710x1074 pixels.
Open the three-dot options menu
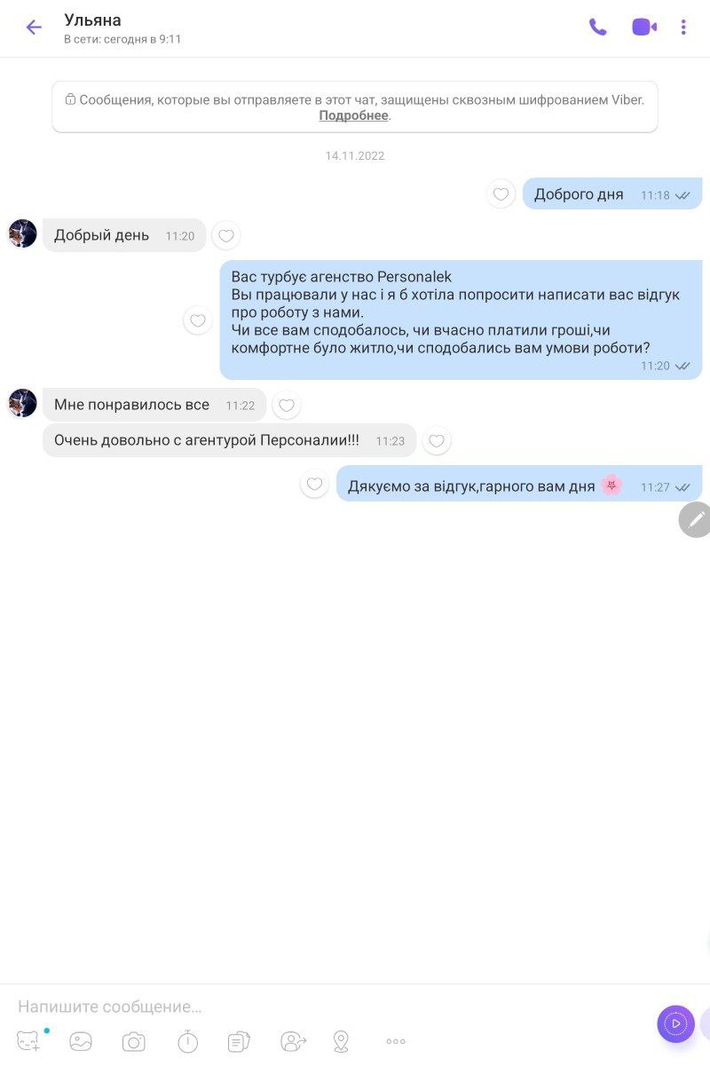(683, 28)
